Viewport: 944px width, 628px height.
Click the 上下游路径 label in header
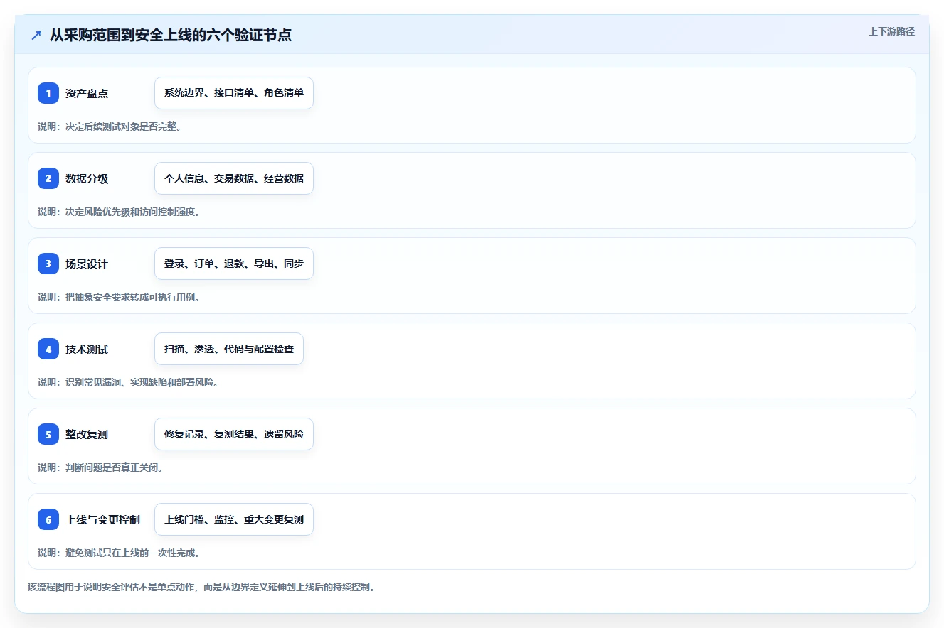(x=891, y=32)
